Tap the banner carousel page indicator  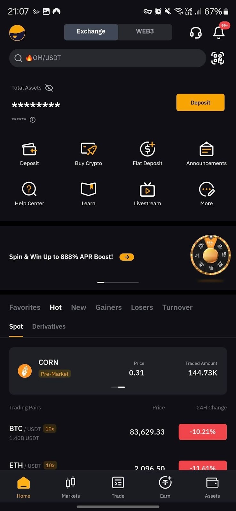coord(118,282)
